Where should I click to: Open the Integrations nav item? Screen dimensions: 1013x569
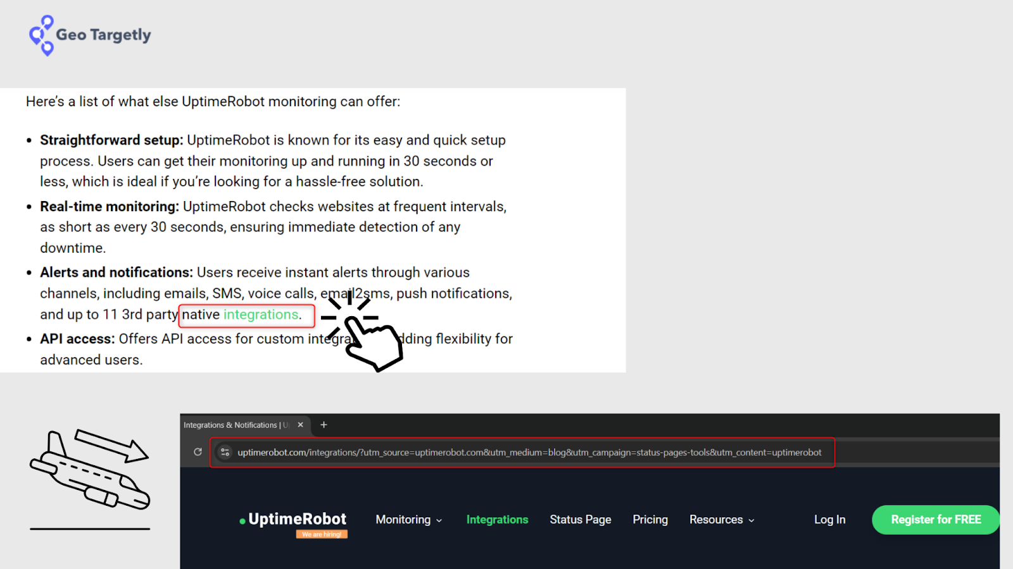[497, 520]
